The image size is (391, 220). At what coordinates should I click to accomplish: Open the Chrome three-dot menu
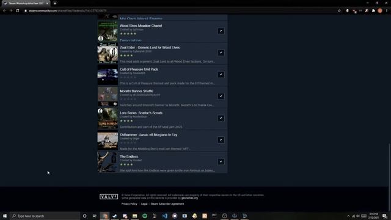[387, 11]
